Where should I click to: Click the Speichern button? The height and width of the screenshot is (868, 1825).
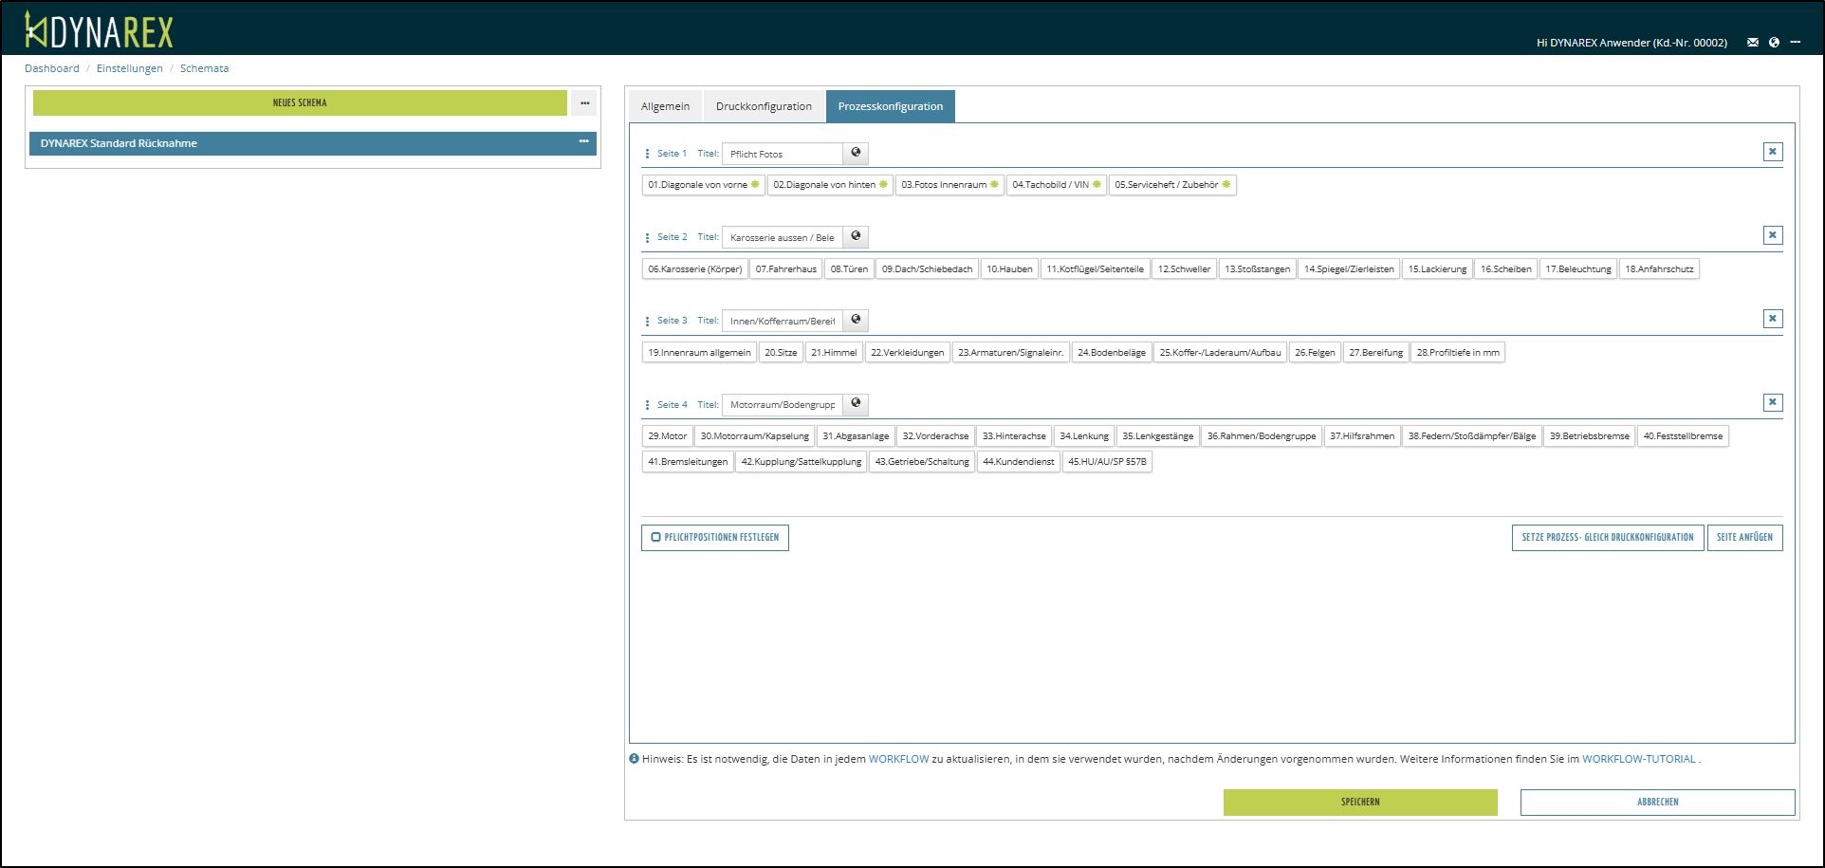(1359, 803)
